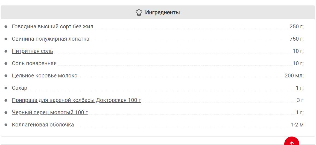
Task: Click the Ингредиенты header title
Action: click(162, 13)
